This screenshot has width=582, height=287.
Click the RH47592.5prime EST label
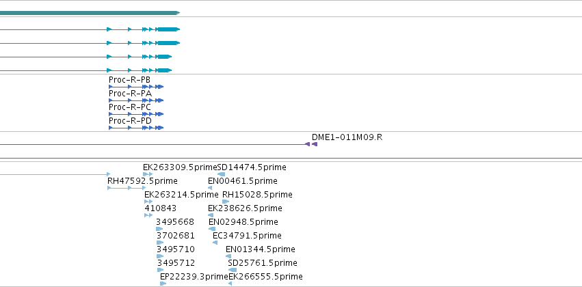(142, 181)
